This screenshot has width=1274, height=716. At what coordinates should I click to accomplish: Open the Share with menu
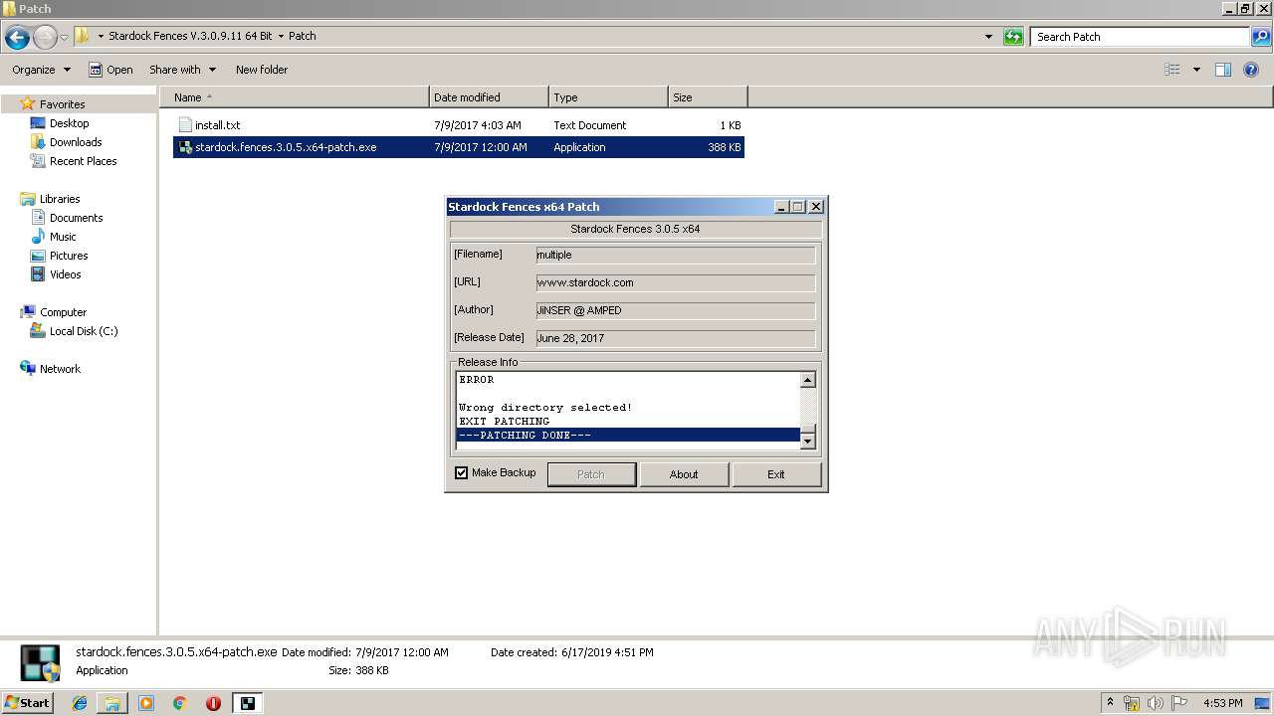tap(182, 70)
